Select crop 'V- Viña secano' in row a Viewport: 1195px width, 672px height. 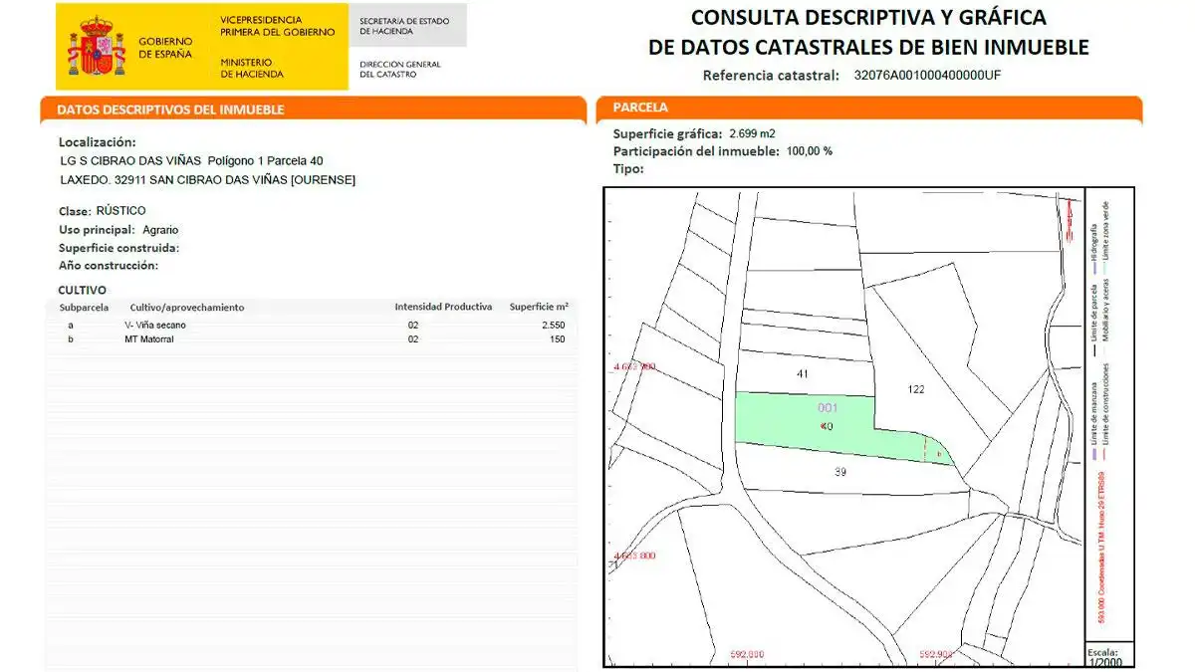(155, 326)
